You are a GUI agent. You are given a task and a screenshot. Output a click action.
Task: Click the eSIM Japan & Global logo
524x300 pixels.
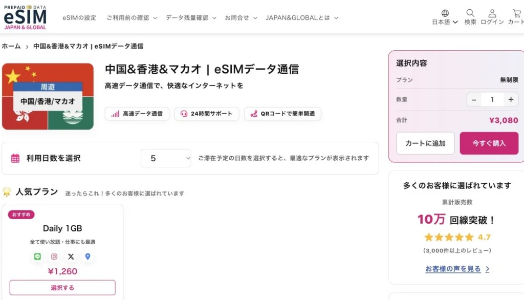(x=25, y=17)
